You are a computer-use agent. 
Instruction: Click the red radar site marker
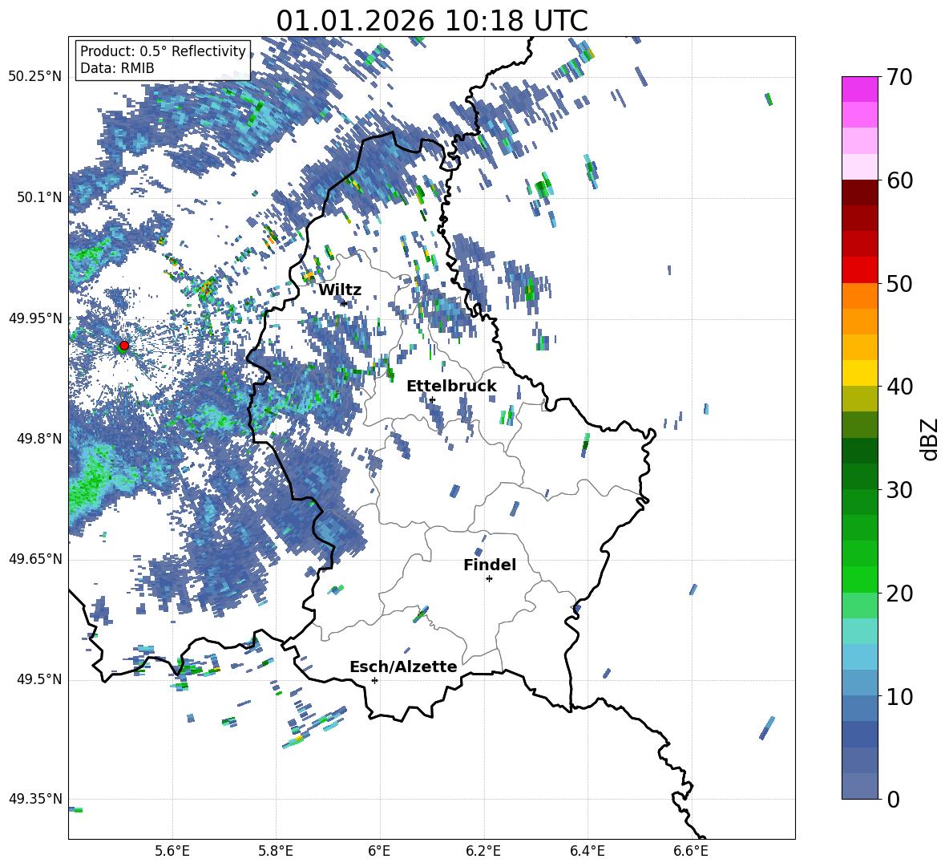point(124,346)
